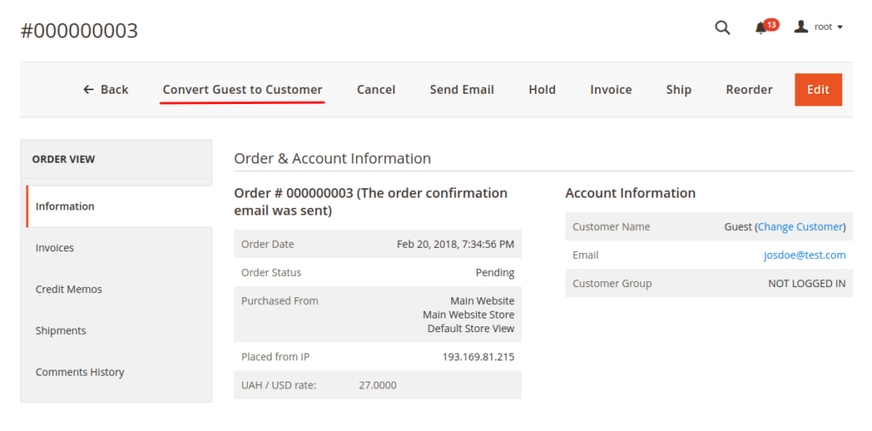Switch to Credit Memos tab

(x=69, y=290)
